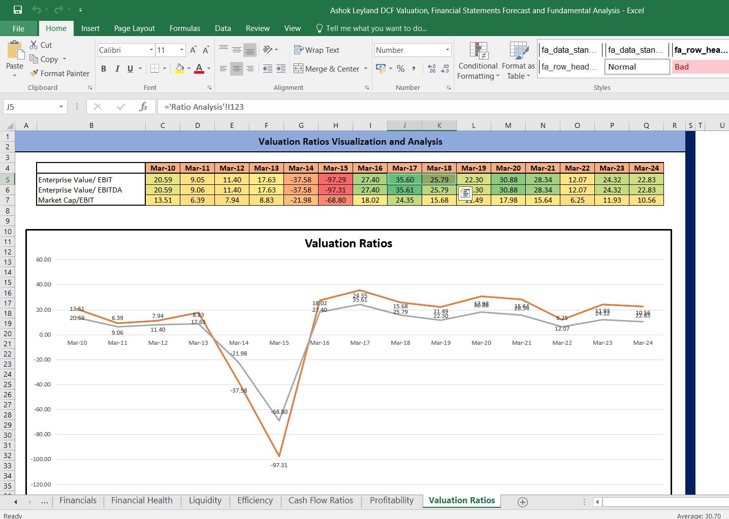Screen dimensions: 729x519
Task: Click the Select All corner triangle
Action: [x=9, y=125]
